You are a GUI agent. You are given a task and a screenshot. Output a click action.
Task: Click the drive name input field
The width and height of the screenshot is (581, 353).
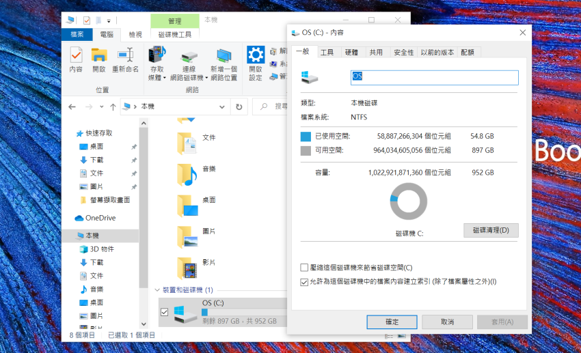click(434, 78)
